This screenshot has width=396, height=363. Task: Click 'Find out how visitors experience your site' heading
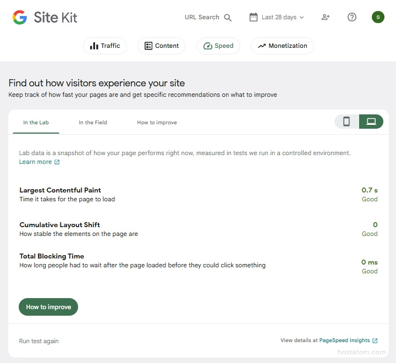(97, 83)
